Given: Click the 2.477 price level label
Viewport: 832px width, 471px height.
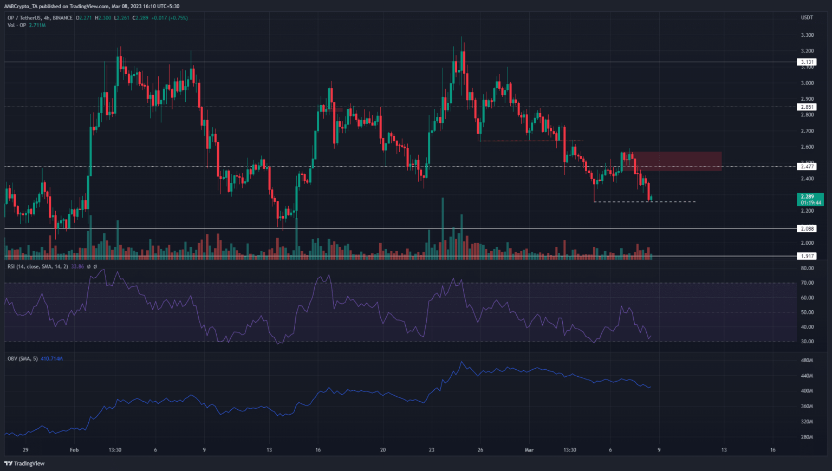Looking at the screenshot, I should [x=807, y=166].
